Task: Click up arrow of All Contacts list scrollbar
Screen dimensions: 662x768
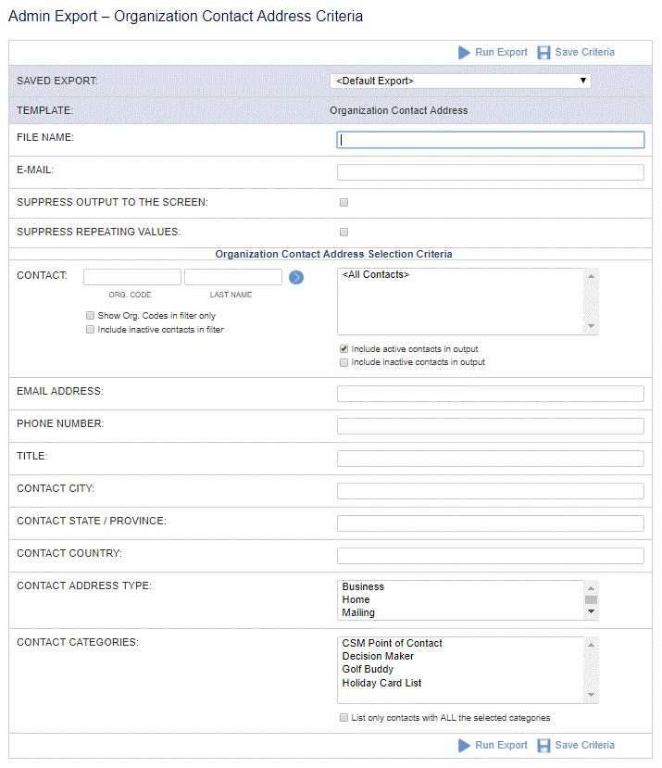Action: point(591,276)
